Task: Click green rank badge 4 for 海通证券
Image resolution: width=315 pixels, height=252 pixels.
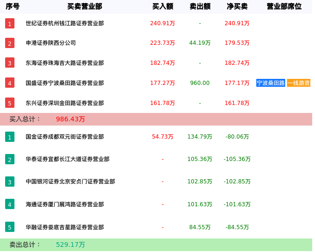Action: coord(10,204)
